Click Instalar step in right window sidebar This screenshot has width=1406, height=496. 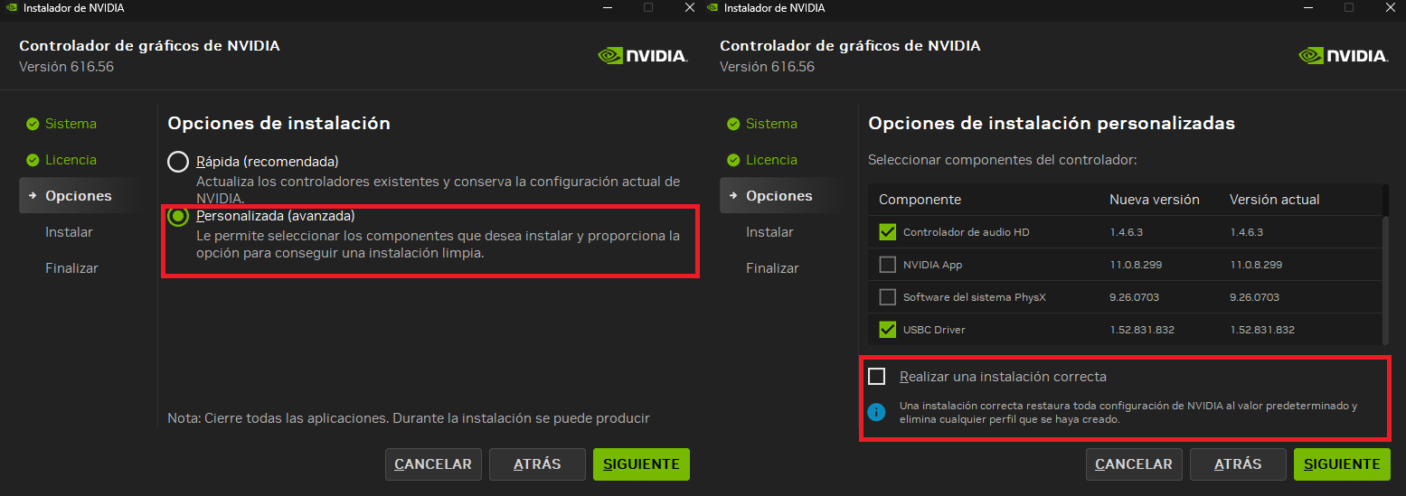[x=769, y=232]
